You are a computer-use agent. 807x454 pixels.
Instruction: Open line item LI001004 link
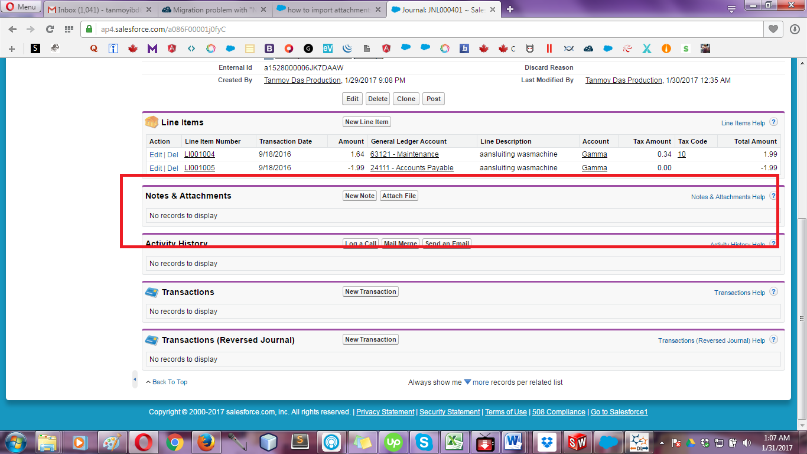(200, 154)
